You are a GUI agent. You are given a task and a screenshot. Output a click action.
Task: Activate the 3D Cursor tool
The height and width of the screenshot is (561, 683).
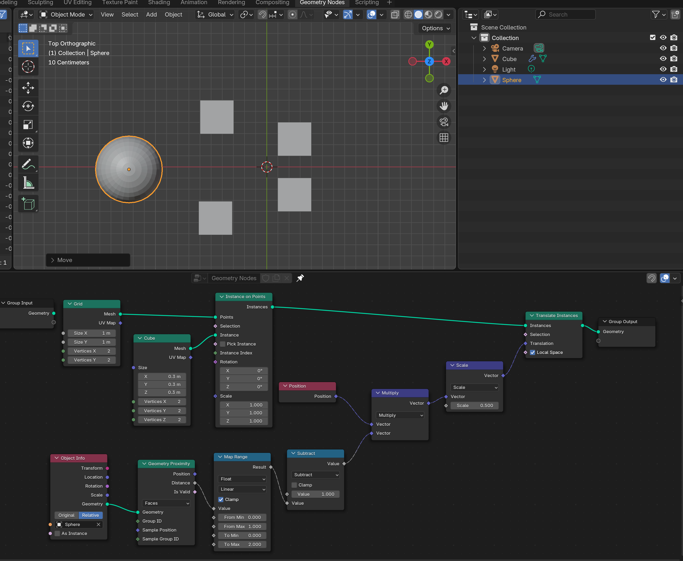tap(28, 67)
